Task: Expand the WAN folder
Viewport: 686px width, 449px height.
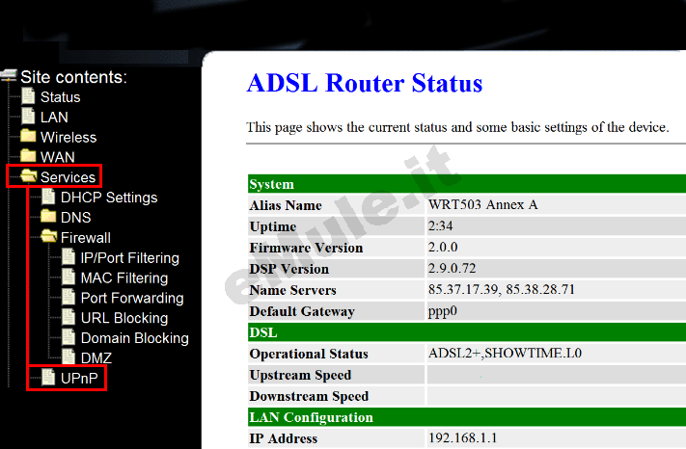Action: tap(28, 156)
